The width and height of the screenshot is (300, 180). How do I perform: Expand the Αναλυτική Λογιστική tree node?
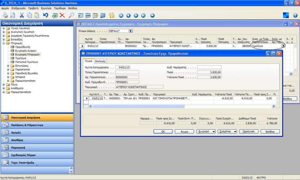[x=4, y=32]
